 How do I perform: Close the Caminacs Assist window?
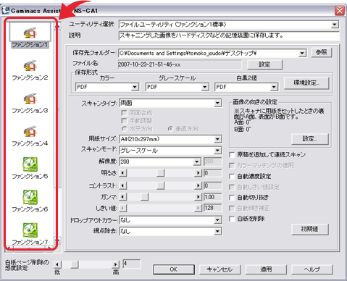pos(340,11)
